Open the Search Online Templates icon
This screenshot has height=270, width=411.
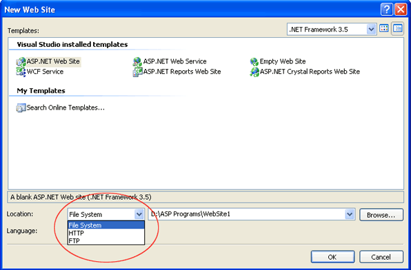click(x=21, y=108)
